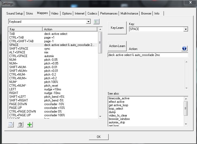Open the Codecs tab

(92, 13)
